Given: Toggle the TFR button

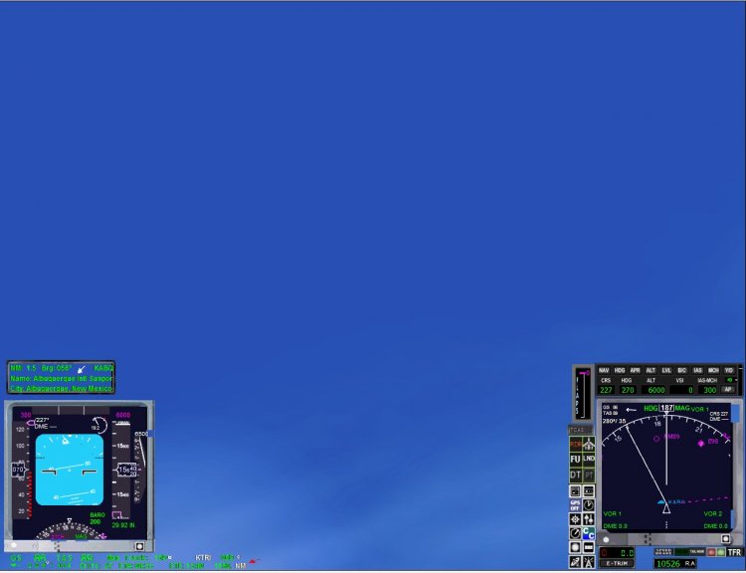Looking at the screenshot, I should (x=735, y=552).
